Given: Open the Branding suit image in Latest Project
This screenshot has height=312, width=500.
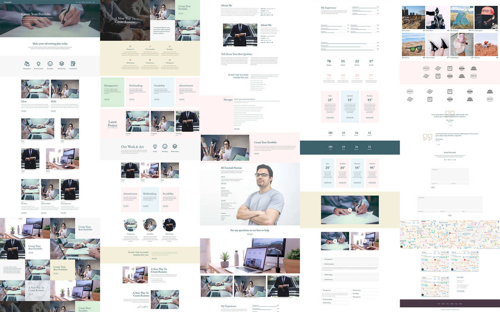Looking at the screenshot, I should pos(187,121).
